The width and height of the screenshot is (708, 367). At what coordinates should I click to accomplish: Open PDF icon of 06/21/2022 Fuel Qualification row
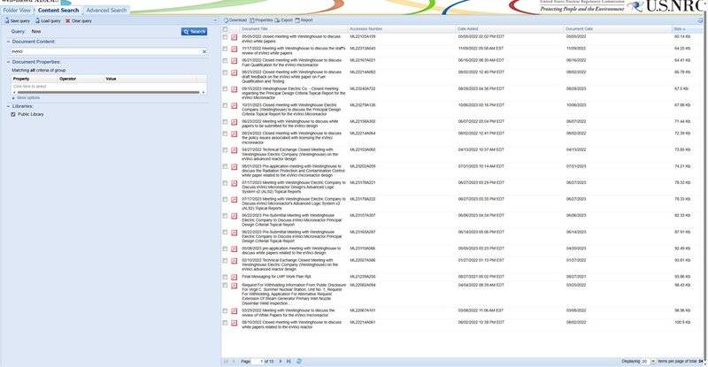[x=235, y=61]
